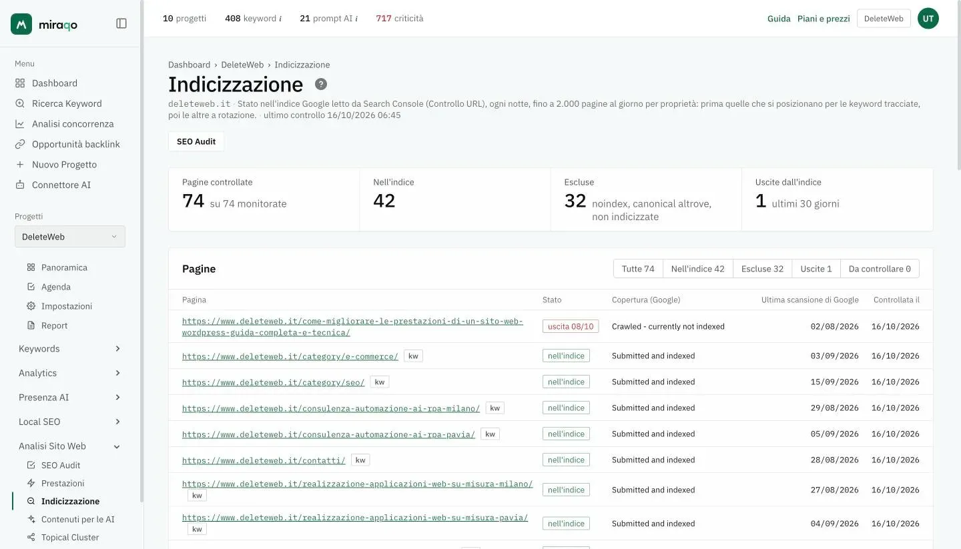Click the kw badge beside category/seo
This screenshot has height=549, width=961.
tap(380, 382)
